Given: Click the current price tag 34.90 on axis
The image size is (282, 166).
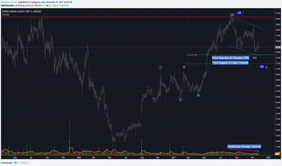Looking at the screenshot, I should [x=278, y=47].
